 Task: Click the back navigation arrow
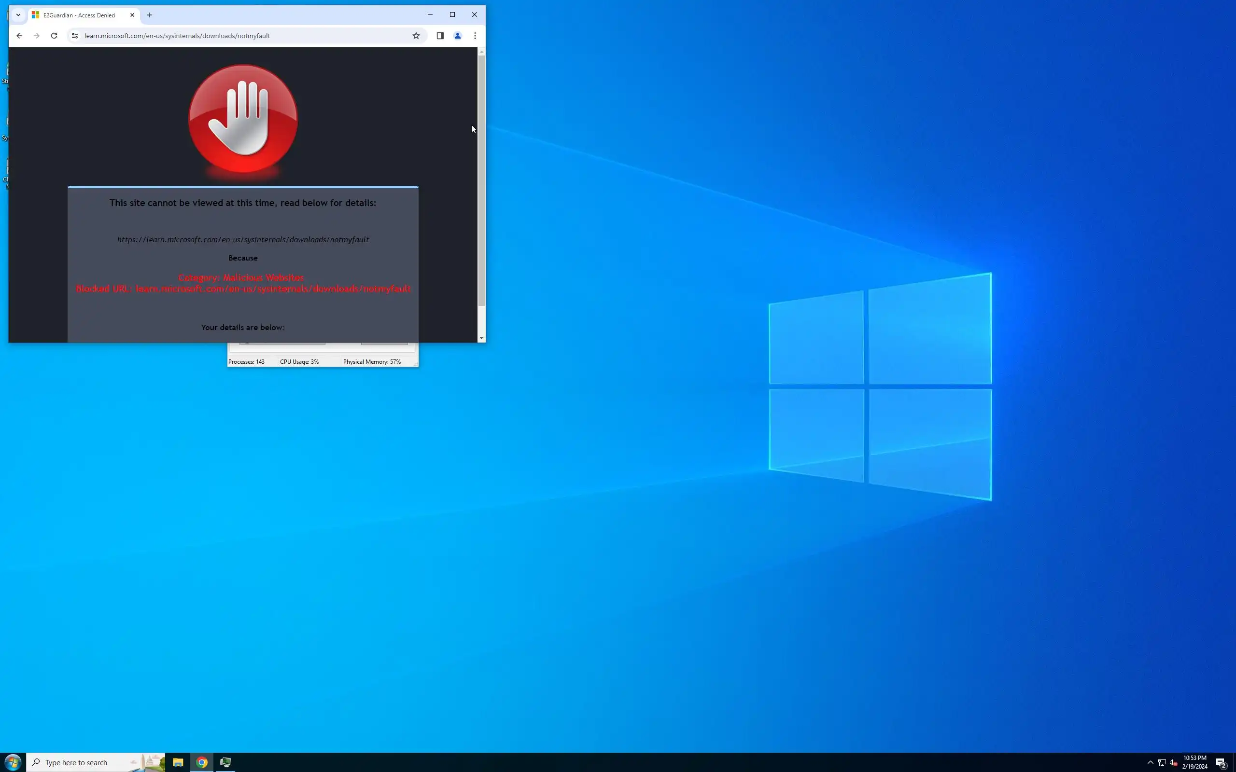[x=19, y=36]
